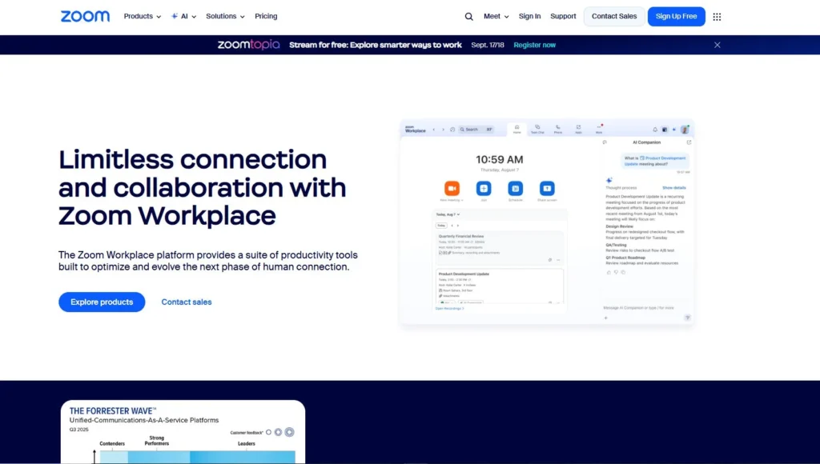820x464 pixels.
Task: Expand the Products dropdown menu
Action: pyautogui.click(x=143, y=16)
